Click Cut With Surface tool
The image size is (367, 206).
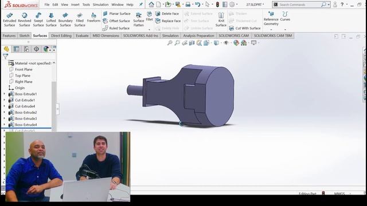coord(245,28)
